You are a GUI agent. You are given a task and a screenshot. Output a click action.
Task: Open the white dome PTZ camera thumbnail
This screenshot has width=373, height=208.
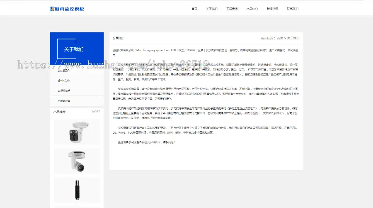coord(77,162)
